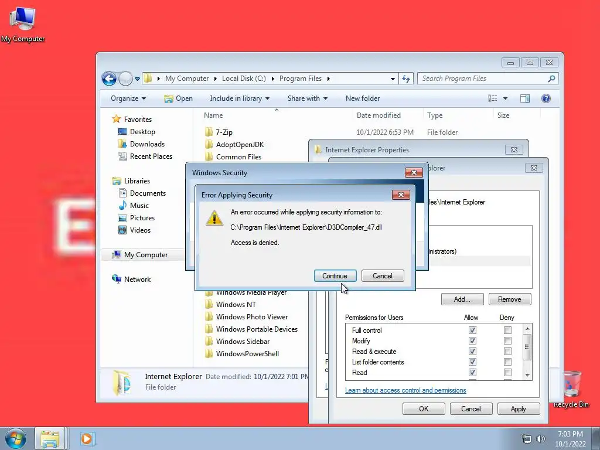Click the Favorites star icon
Screen dimensions: 600x450
[117, 119]
